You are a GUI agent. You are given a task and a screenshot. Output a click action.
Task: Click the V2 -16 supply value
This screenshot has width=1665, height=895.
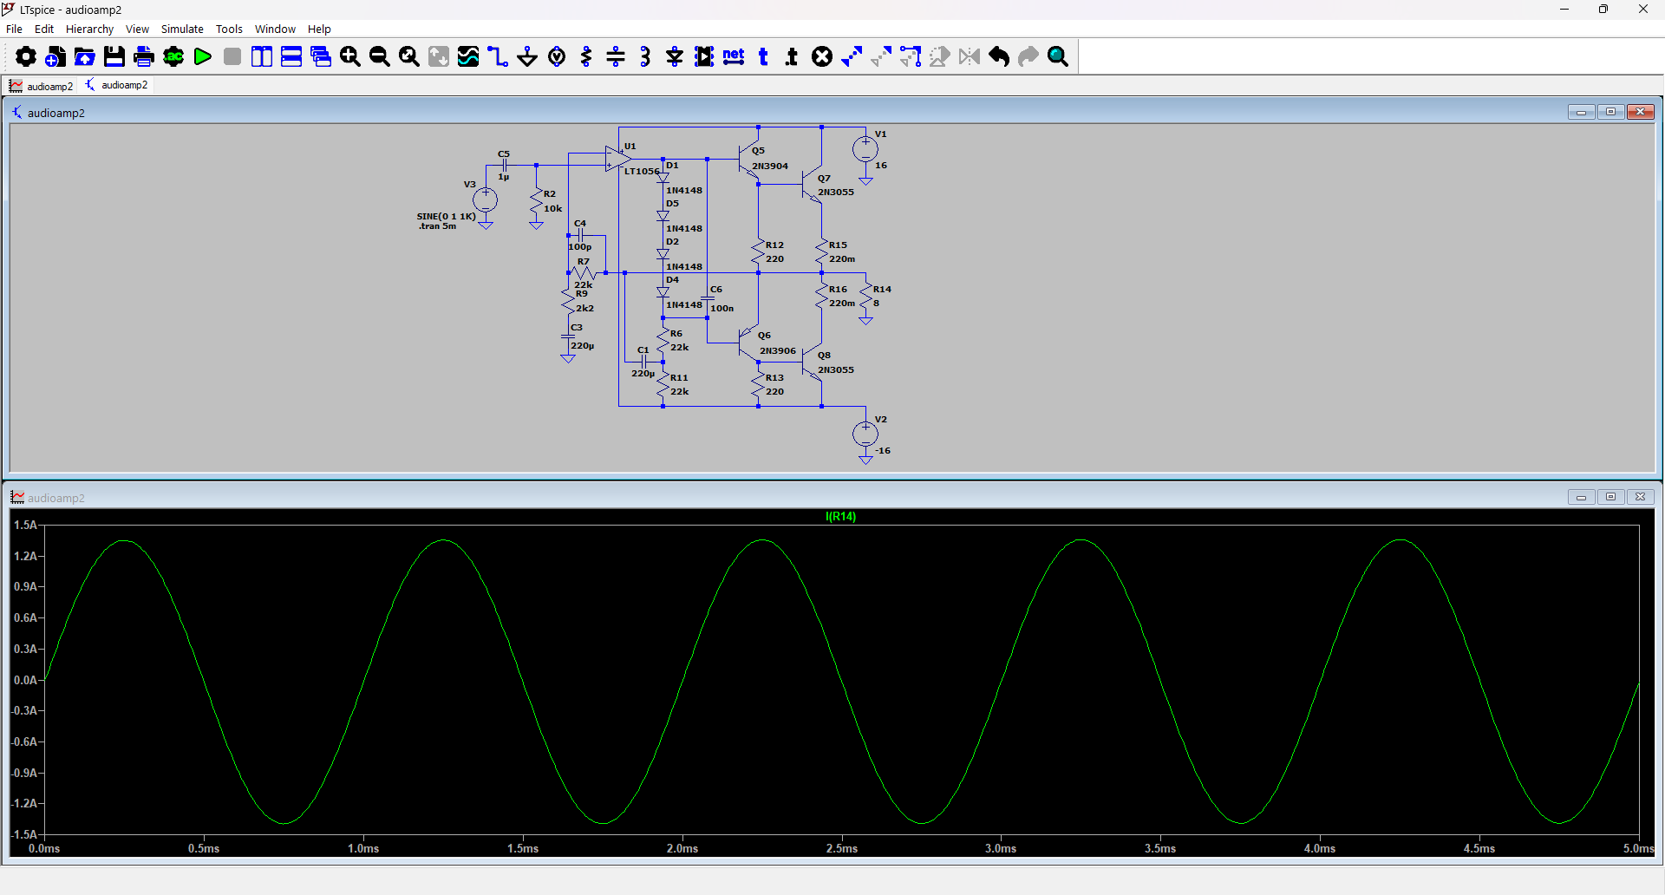tap(883, 450)
